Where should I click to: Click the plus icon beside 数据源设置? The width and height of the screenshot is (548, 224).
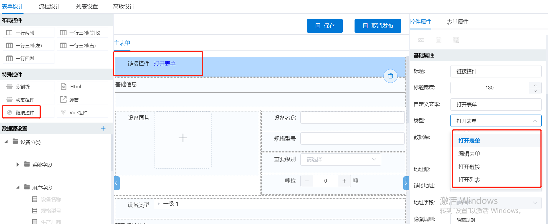[103, 128]
